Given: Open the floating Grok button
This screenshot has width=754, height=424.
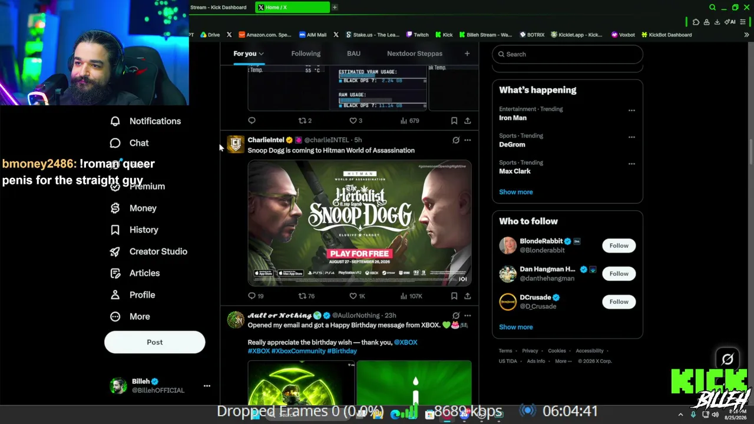Looking at the screenshot, I should point(727,359).
